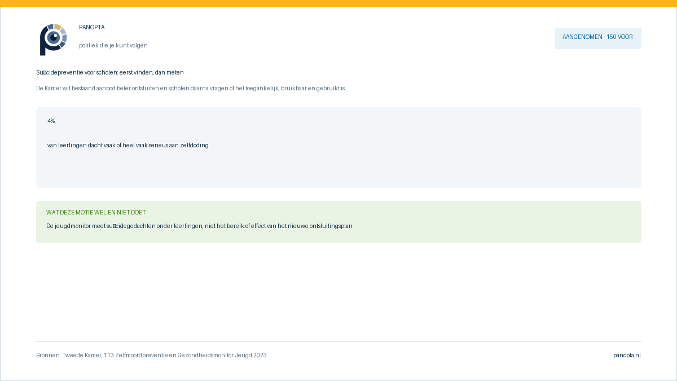The height and width of the screenshot is (381, 677).
Task: Click the Panopta eye logo icon
Action: point(54,40)
